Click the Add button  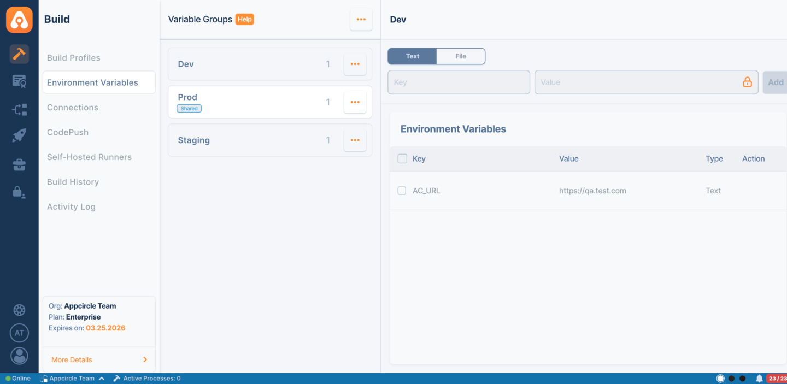tap(775, 82)
